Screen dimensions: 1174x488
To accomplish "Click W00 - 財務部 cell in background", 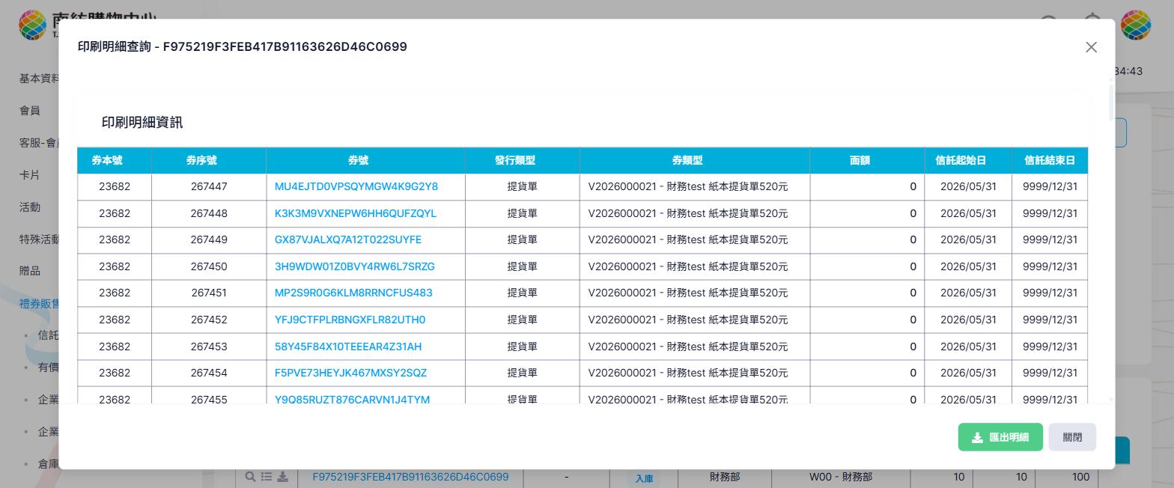I will pyautogui.click(x=841, y=477).
